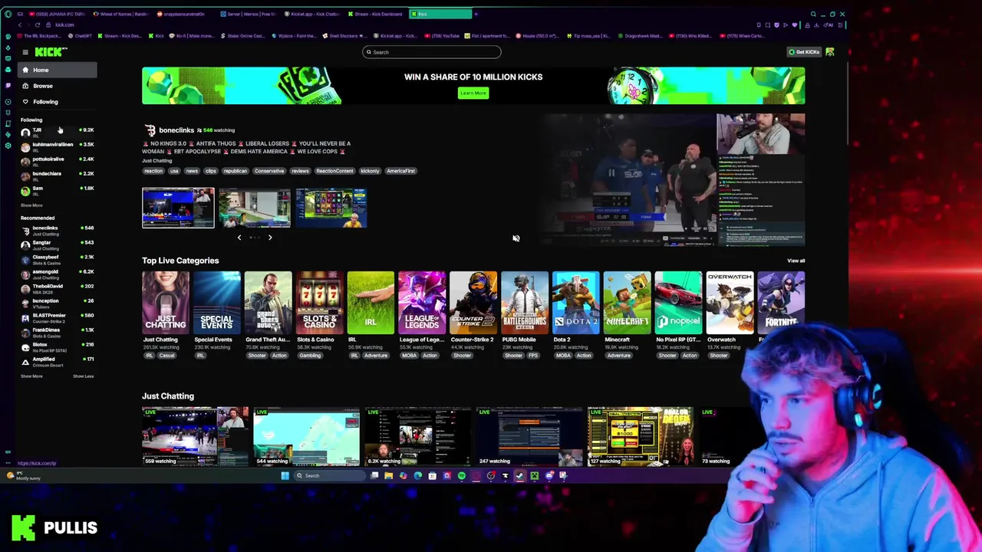982x552 pixels.
Task: Select the Conservative tag
Action: point(269,171)
